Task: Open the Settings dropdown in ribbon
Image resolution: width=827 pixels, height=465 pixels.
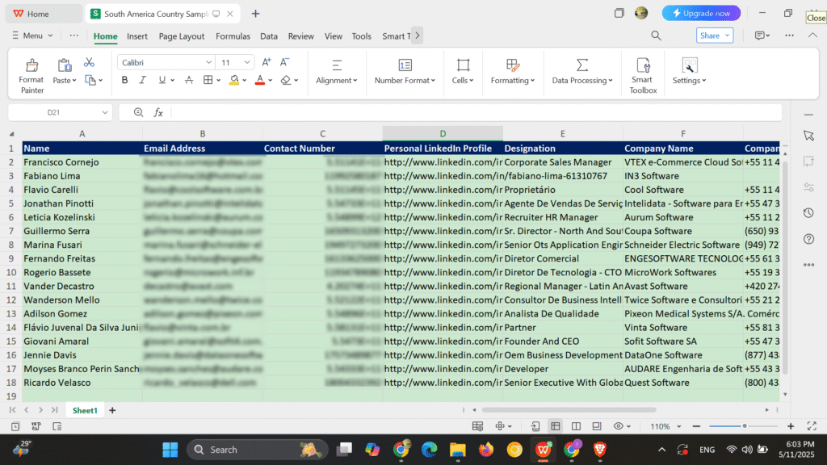Action: click(x=689, y=72)
